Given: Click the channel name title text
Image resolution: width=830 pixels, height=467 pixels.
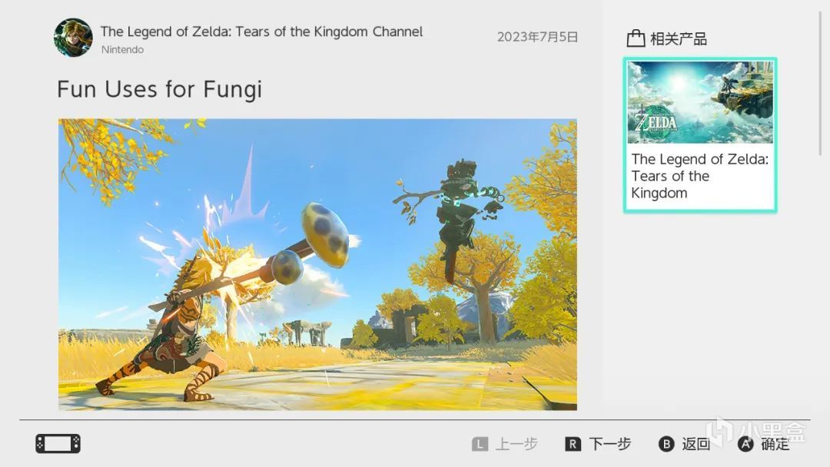Looking at the screenshot, I should pos(261,31).
